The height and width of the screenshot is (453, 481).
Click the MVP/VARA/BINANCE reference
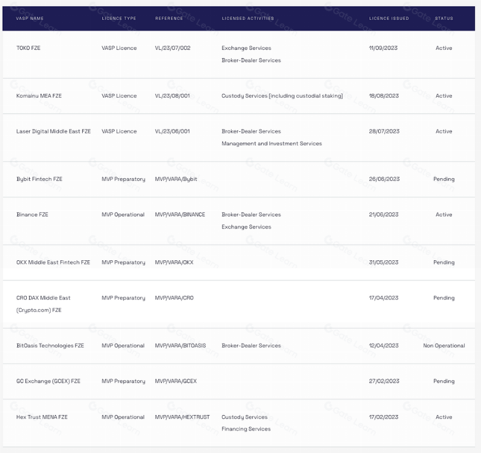(180, 214)
